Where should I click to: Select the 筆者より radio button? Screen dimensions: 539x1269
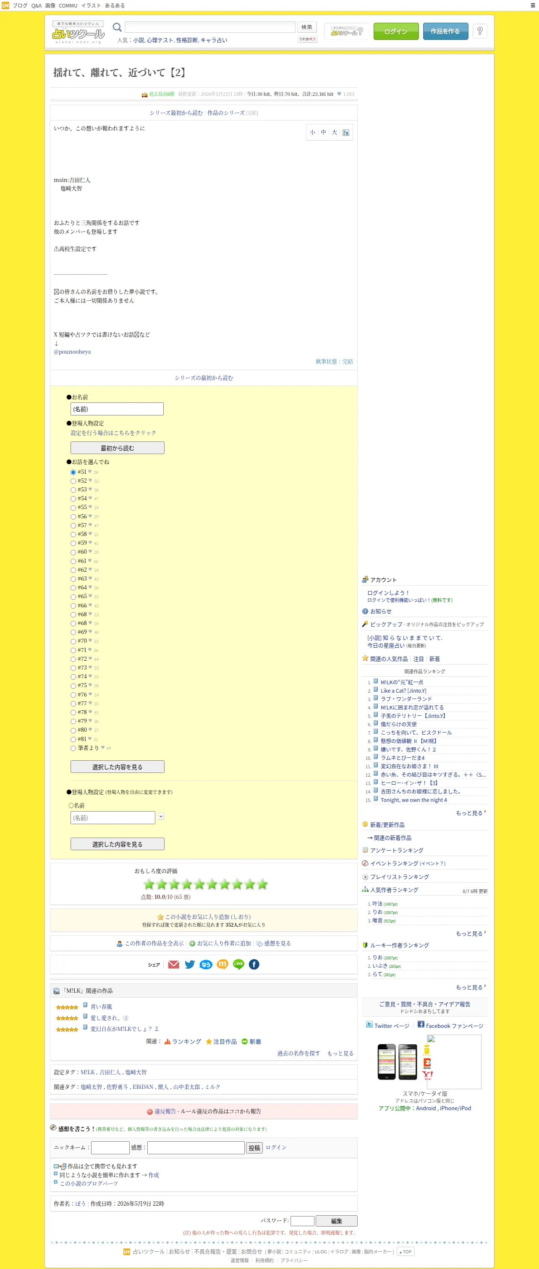pyautogui.click(x=73, y=748)
